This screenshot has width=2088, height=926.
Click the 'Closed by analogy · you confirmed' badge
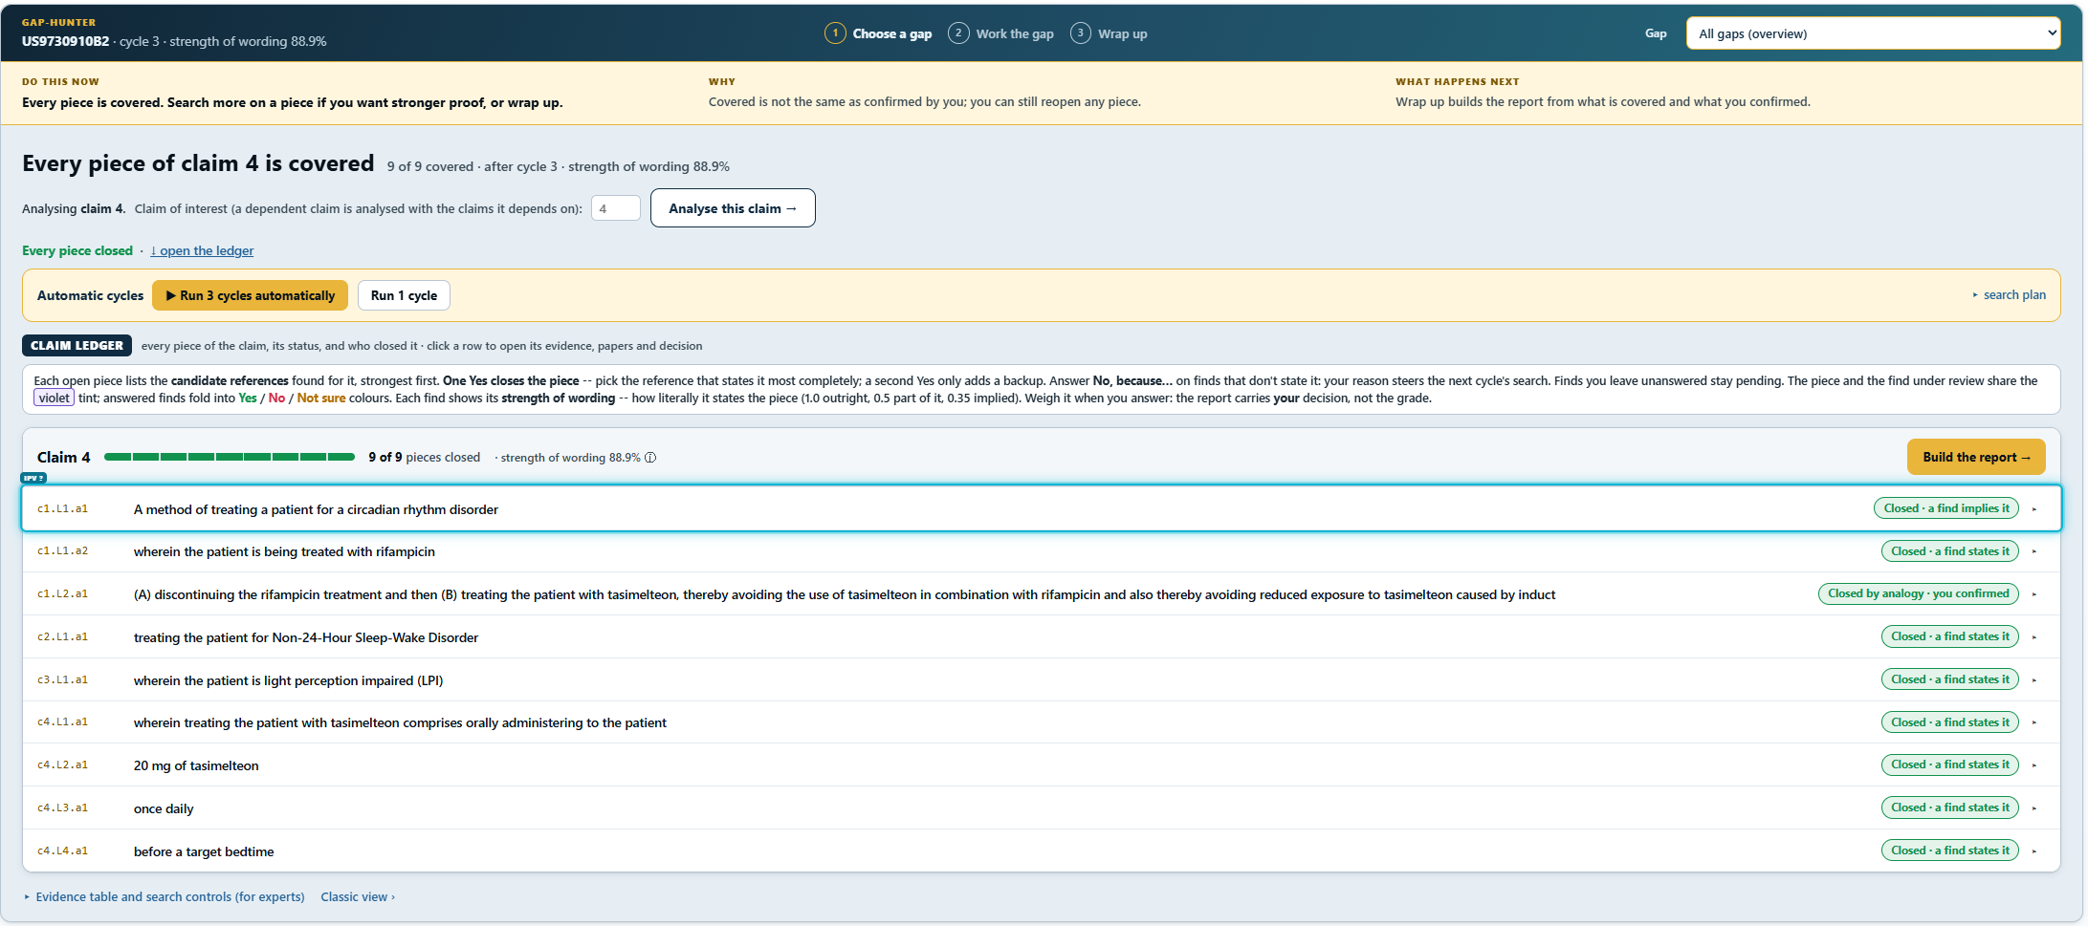[x=1918, y=593]
